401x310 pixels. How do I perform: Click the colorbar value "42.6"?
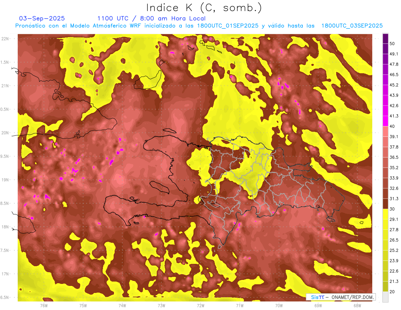[394, 106]
